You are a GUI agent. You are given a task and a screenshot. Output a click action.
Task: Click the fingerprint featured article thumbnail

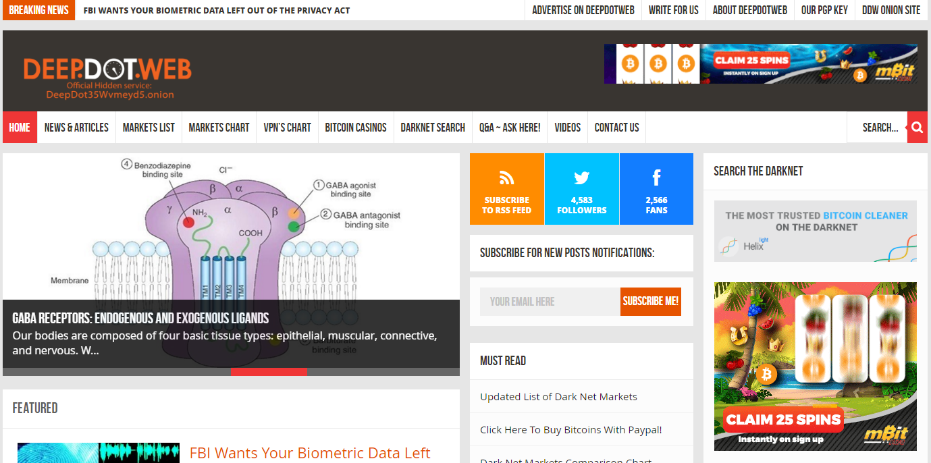99,453
